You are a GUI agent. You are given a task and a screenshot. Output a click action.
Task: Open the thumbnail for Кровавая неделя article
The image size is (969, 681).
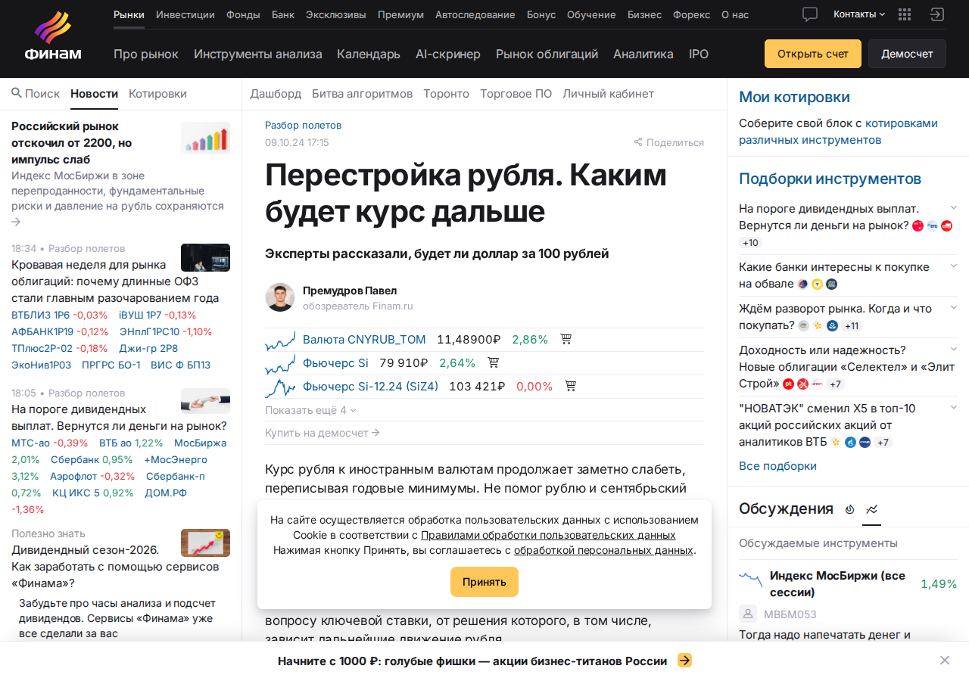tap(205, 257)
